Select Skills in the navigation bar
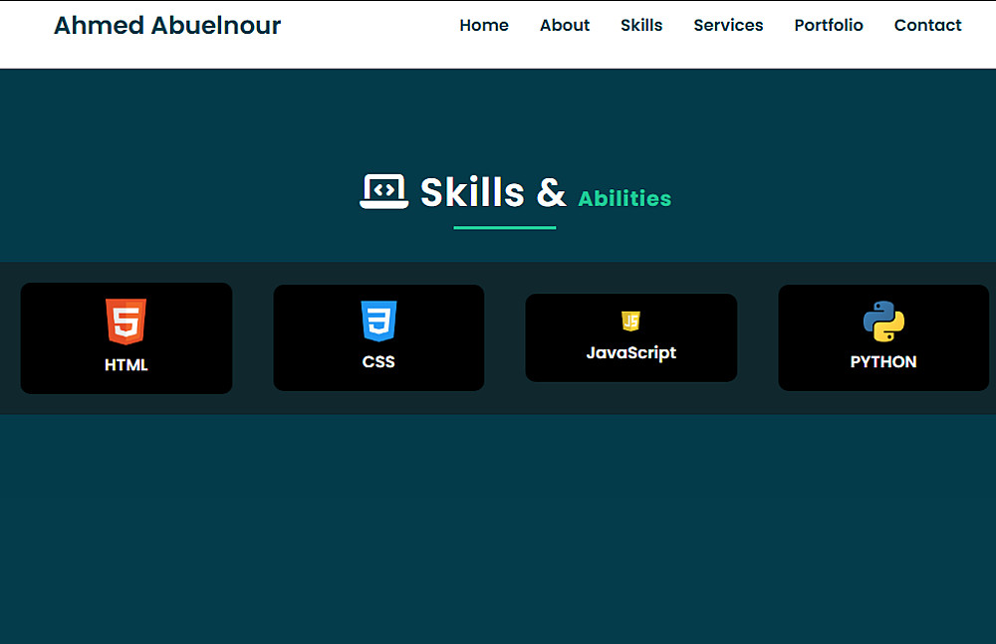The image size is (996, 644). point(641,26)
